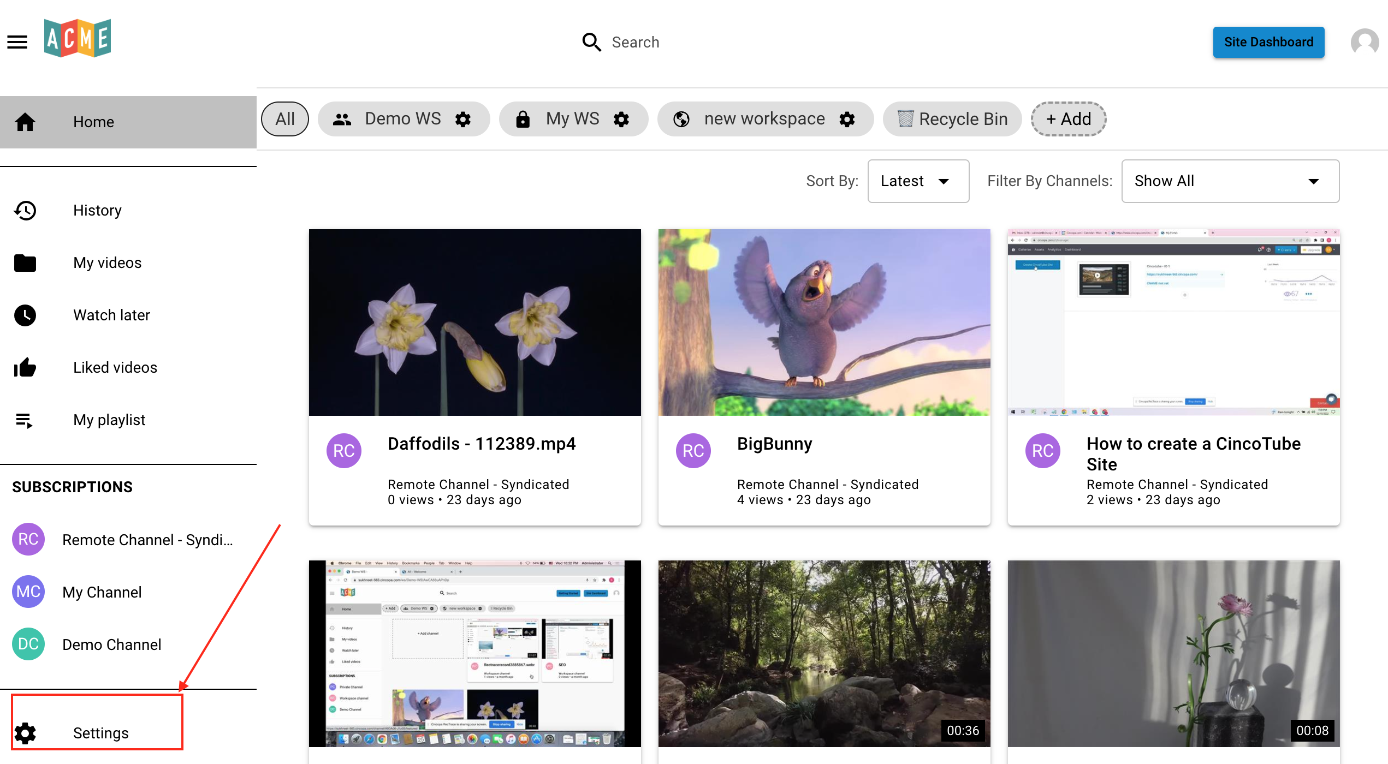
Task: Select the My playlist menu item
Action: coord(109,420)
